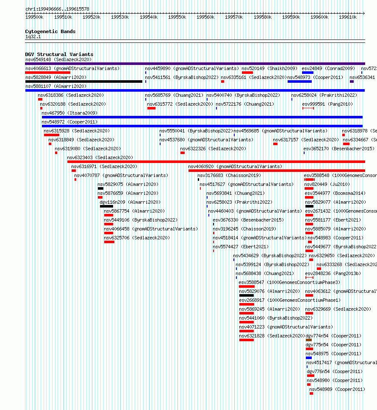Click nsv5685769 (Chuang2021) label
This screenshot has height=410, width=377.
tap(174, 95)
